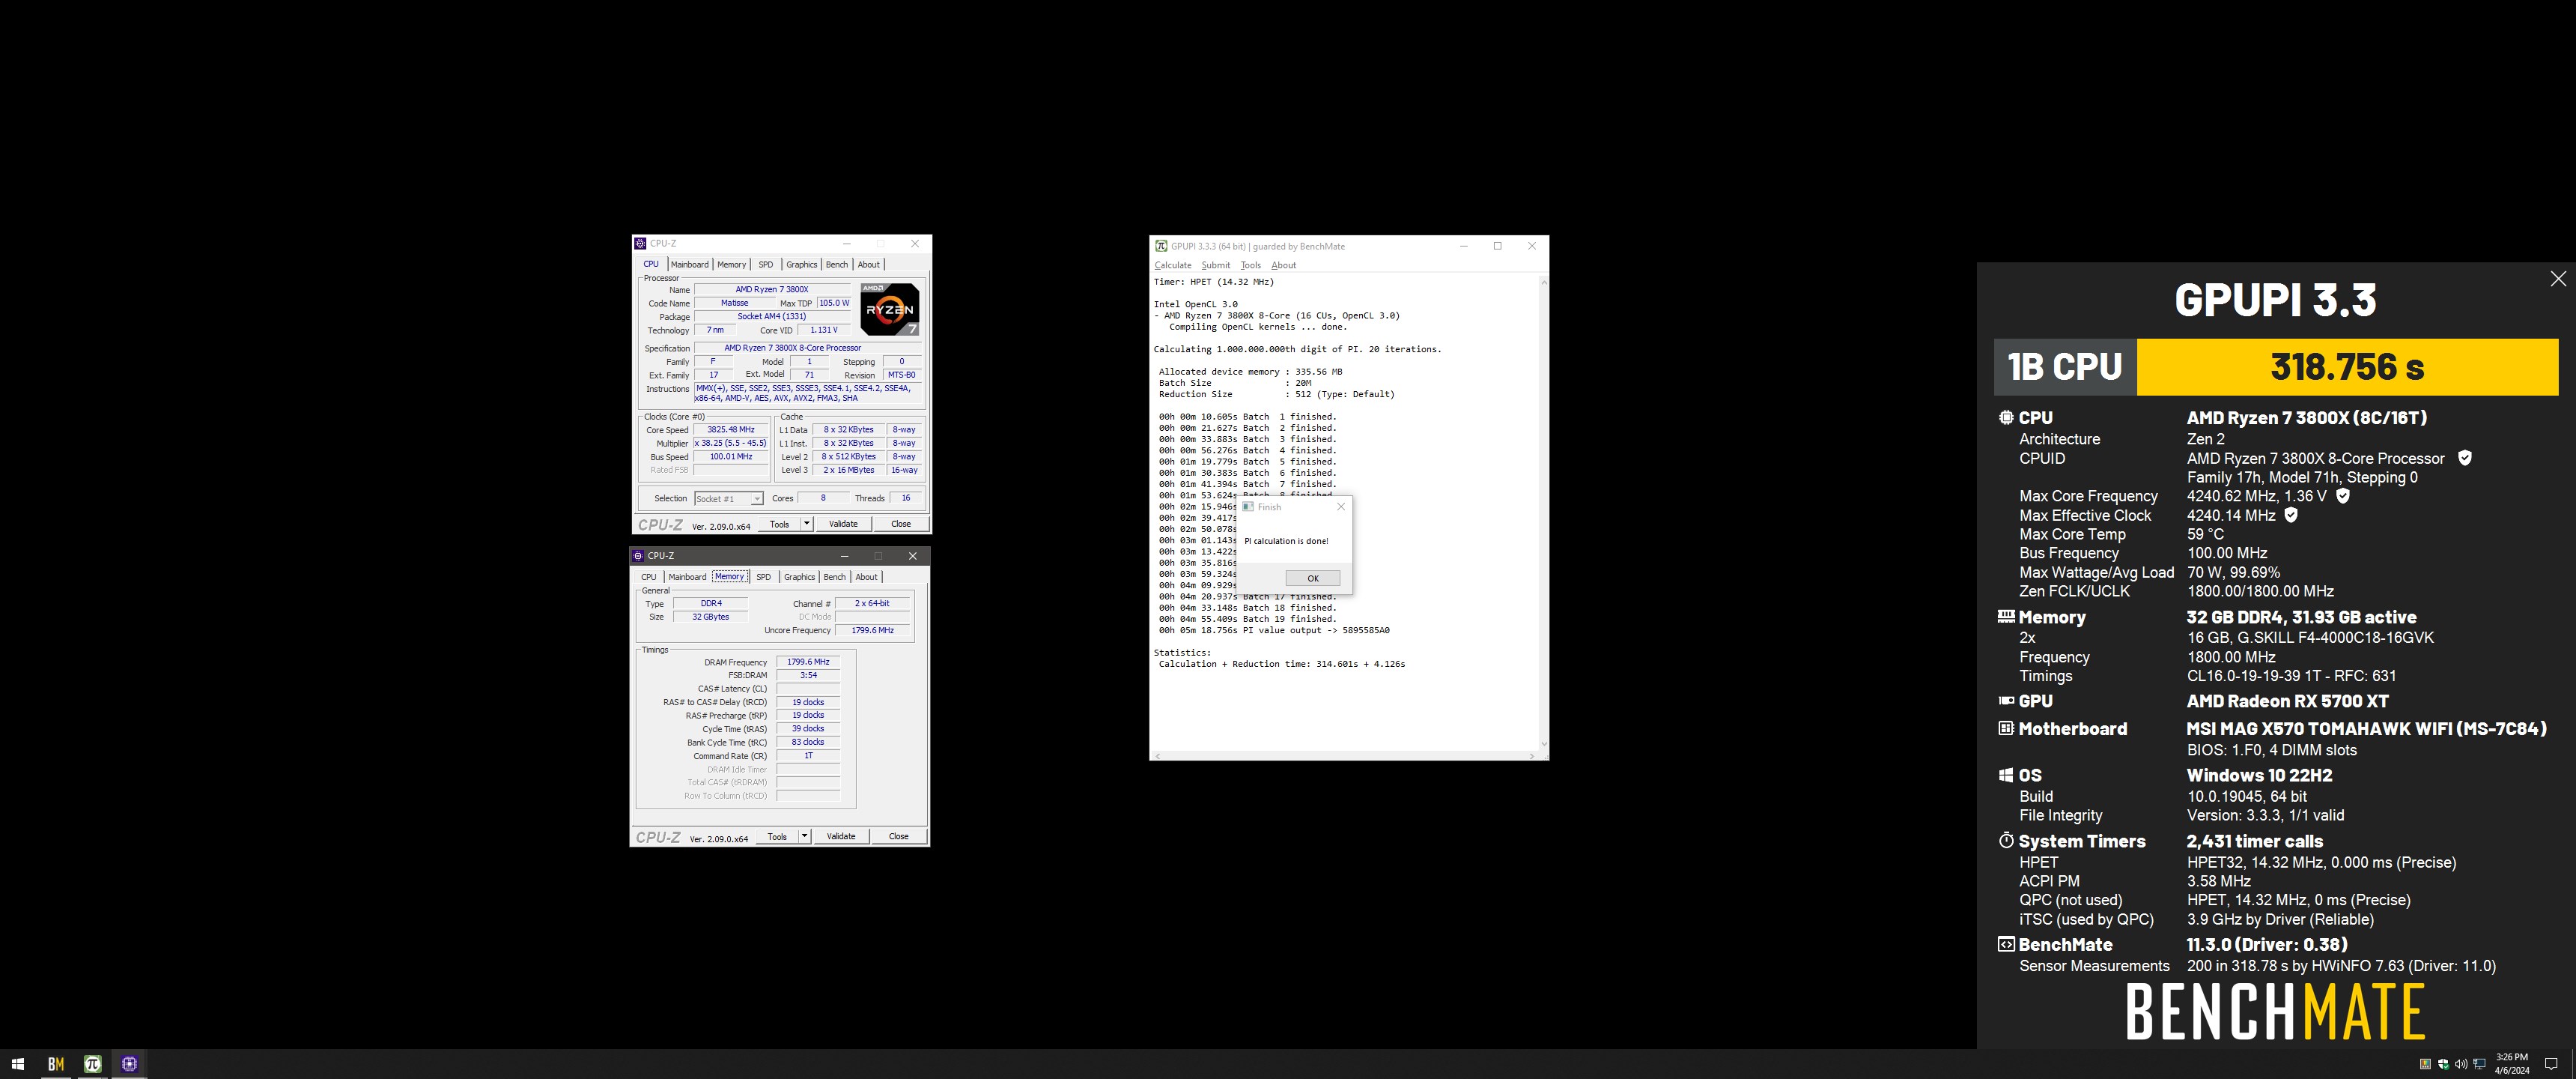Click the System Timers clock icon
The image size is (2576, 1079).
2006,841
